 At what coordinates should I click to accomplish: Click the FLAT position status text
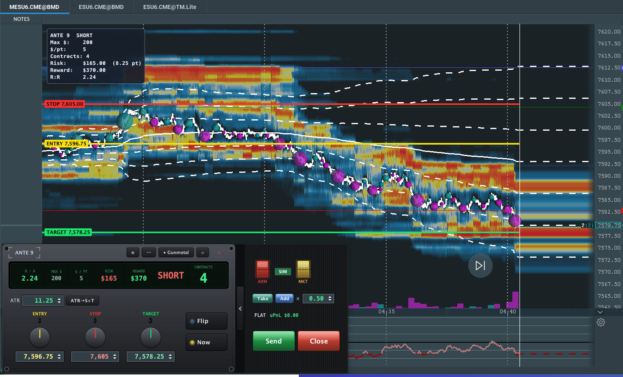pos(260,315)
